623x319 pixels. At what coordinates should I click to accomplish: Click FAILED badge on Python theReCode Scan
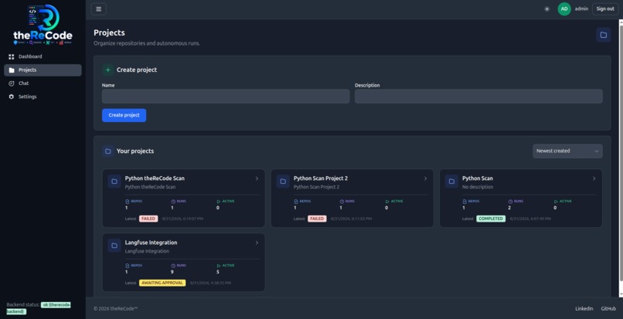[x=148, y=219]
